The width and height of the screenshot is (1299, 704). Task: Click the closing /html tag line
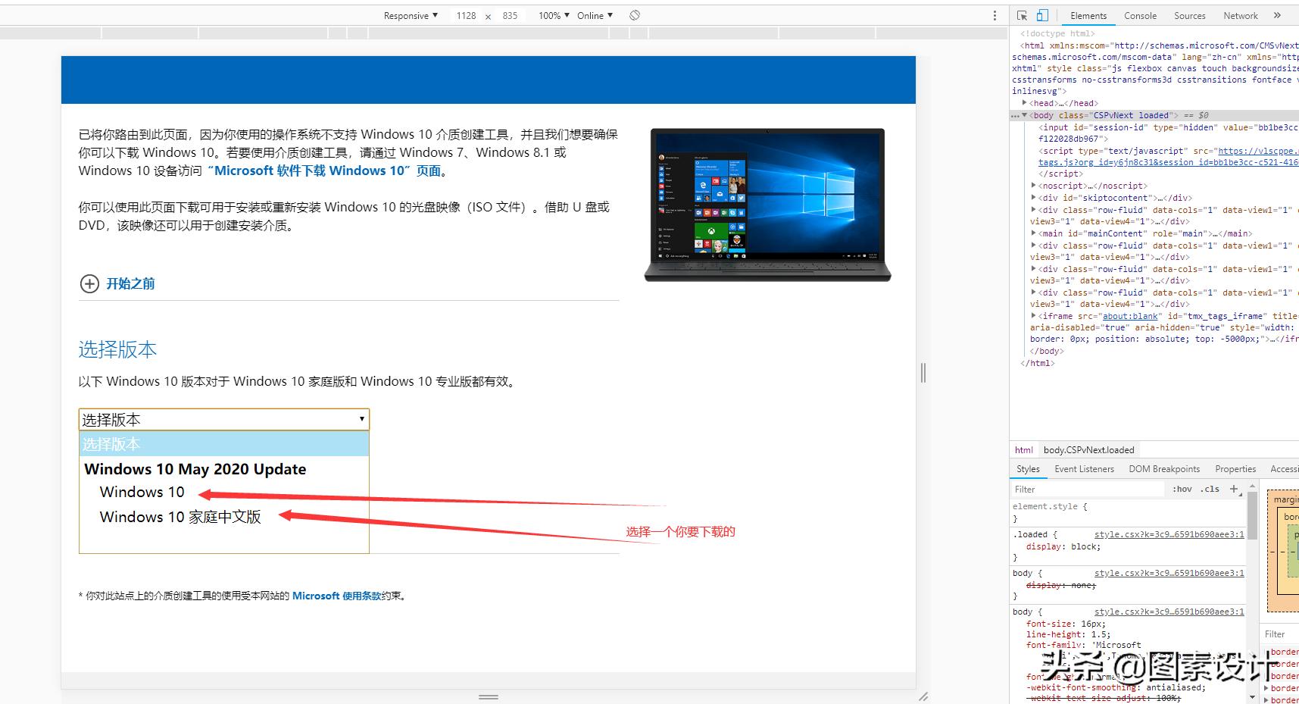tap(1037, 363)
